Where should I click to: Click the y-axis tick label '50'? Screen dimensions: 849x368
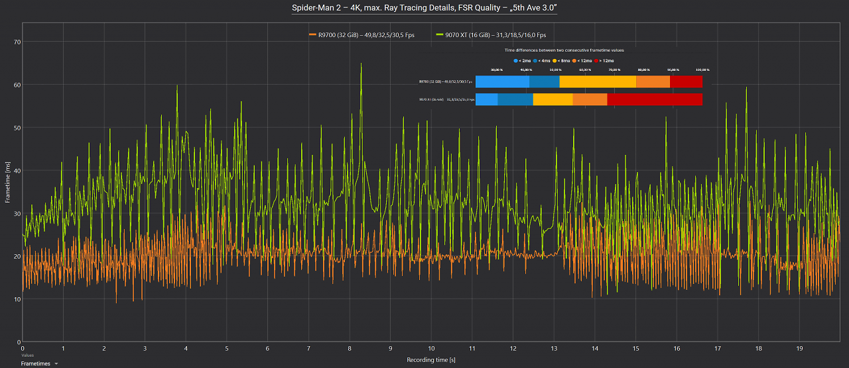coord(17,128)
